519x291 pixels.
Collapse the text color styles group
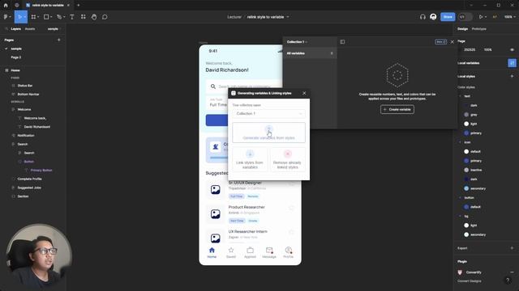tap(460, 96)
